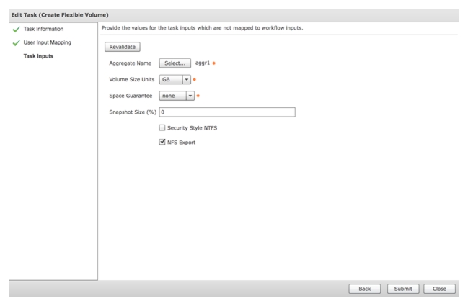Enable Security Style NTFS checkbox
The image size is (468, 306).
click(x=162, y=128)
